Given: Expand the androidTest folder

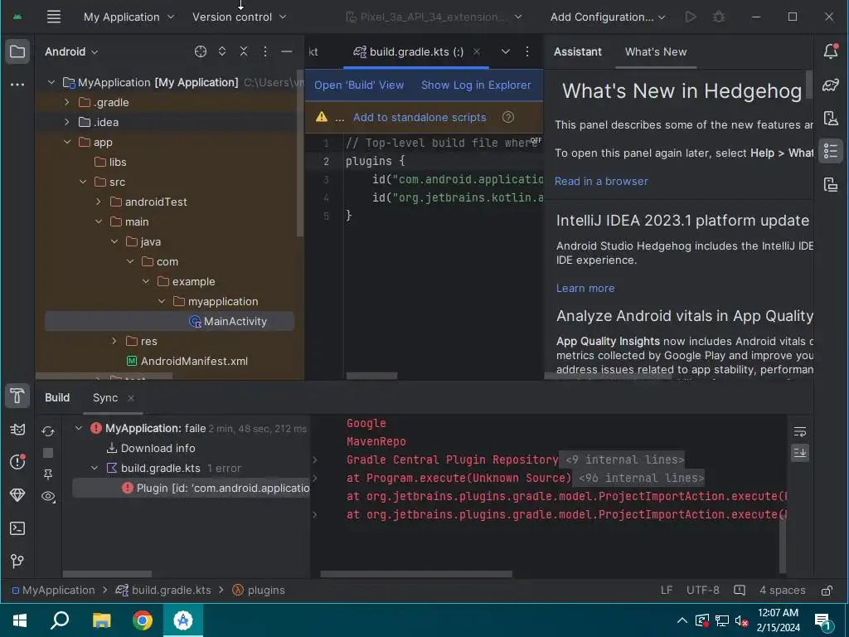Looking at the screenshot, I should click(99, 202).
